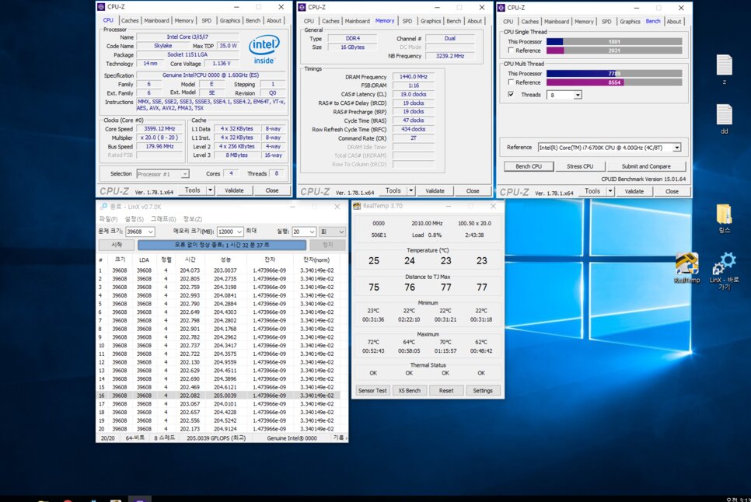
Task: Select the LinX 바로 가기 desktop shortcut
Action: coord(725,271)
